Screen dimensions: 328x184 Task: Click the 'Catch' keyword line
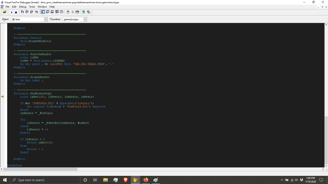[24, 126]
